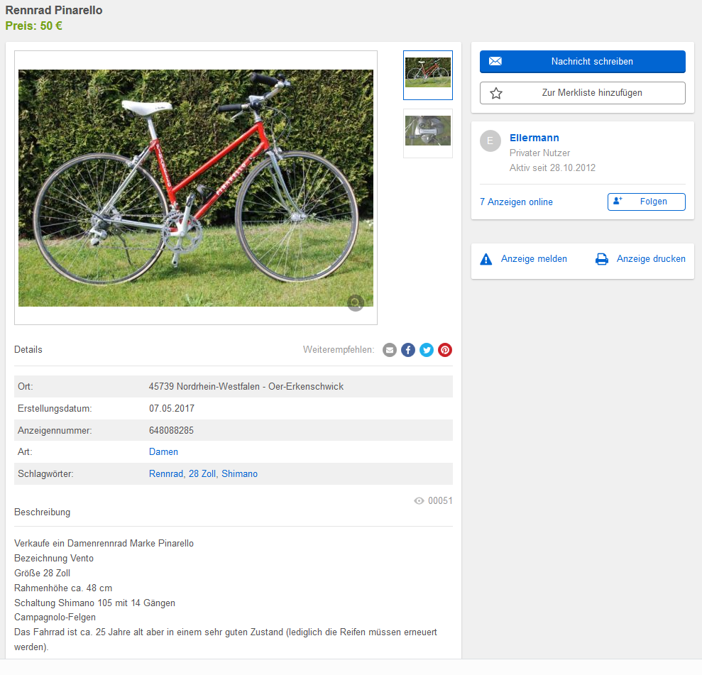Click the star icon for Merkliste
702x675 pixels.
tap(496, 93)
